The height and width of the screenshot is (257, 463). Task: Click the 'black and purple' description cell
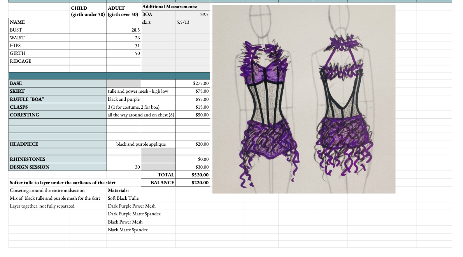[x=141, y=99]
